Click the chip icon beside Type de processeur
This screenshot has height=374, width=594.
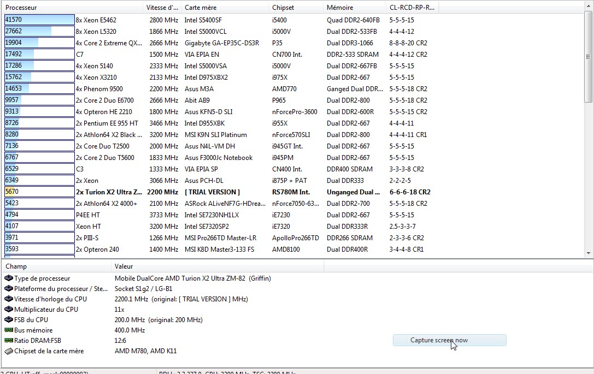9,278
